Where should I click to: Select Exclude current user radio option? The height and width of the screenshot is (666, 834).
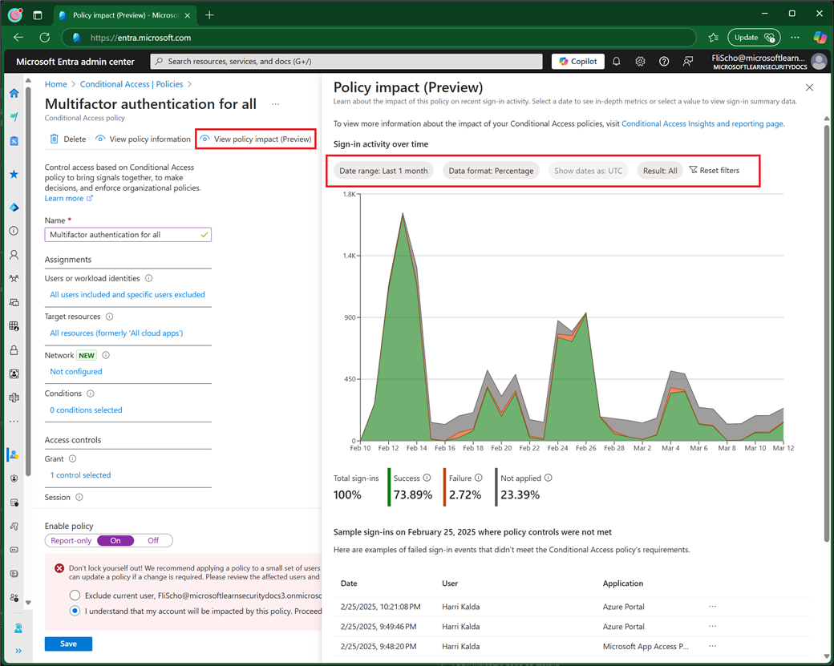click(x=75, y=595)
